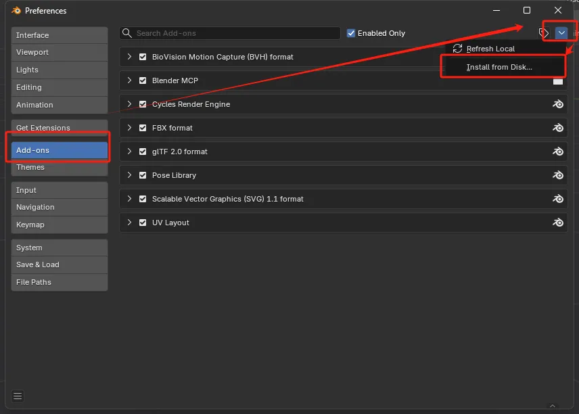
Task: Expand the Cycles Render Engine details
Action: [129, 103]
